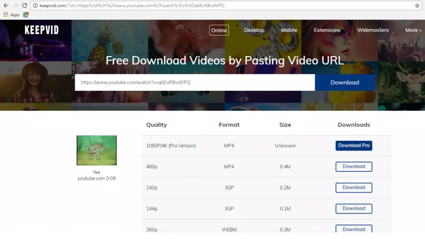View site information icon in address bar

click(x=35, y=5)
